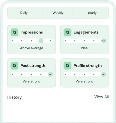Click the smiley marker on Post strength slider
Viewport: 116px width, 123px height.
(50, 74)
